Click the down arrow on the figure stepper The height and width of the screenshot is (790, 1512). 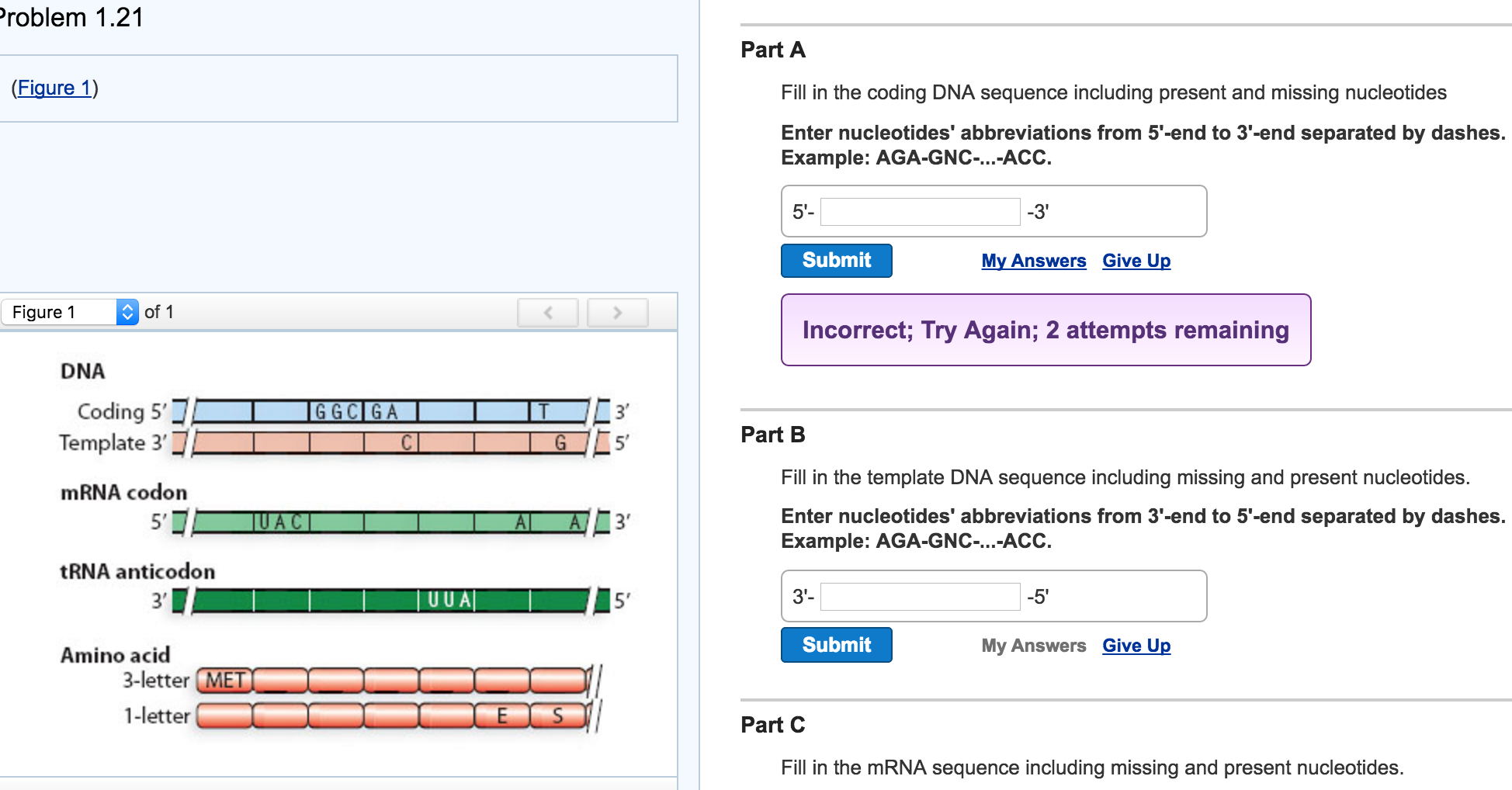[126, 317]
